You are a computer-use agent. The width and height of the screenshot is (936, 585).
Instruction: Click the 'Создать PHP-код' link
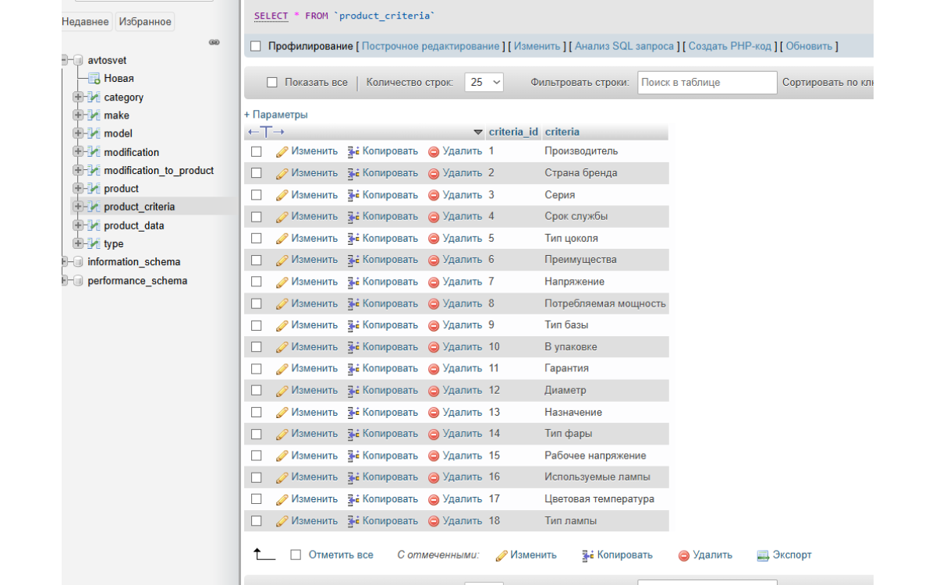coord(729,47)
